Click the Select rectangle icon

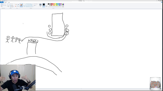click(x=8, y=5)
